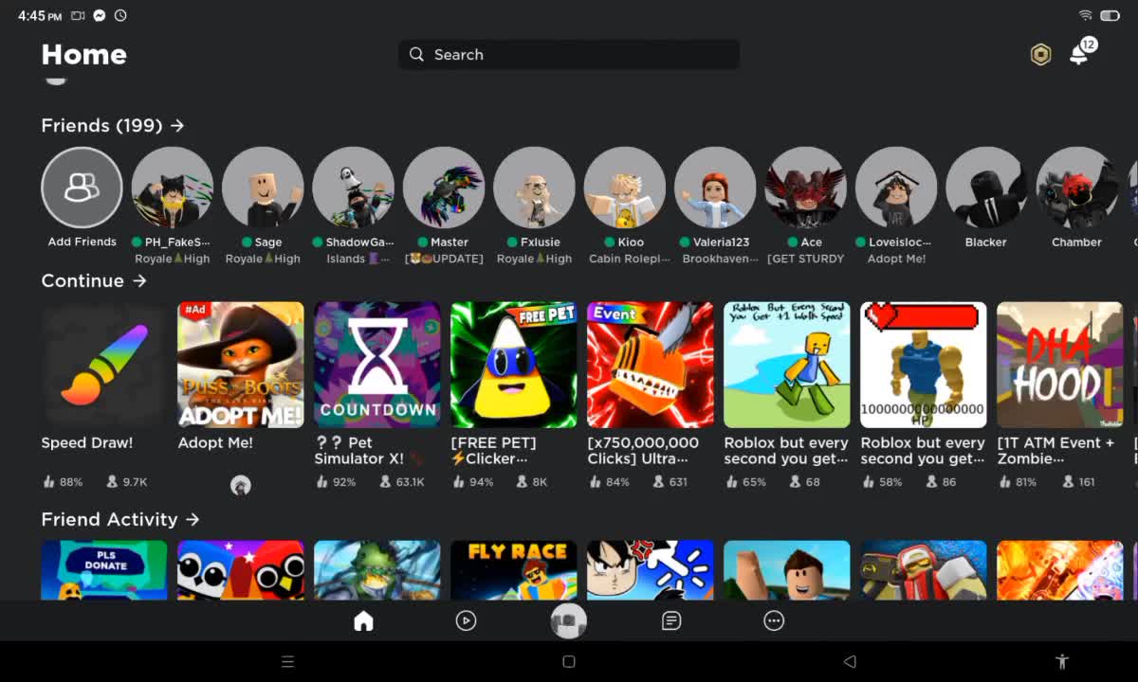Image resolution: width=1138 pixels, height=682 pixels.
Task: Click Adopt Me! status under Loveisloc
Action: tap(897, 259)
